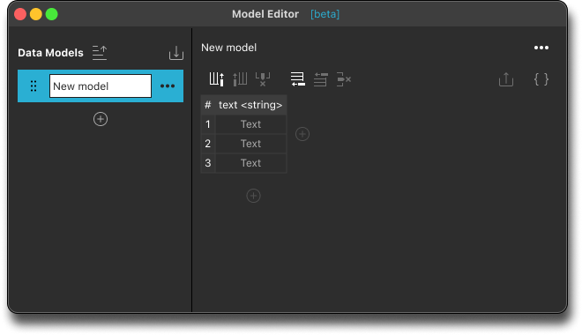Add a new data model with plus
The width and height of the screenshot is (582, 335).
click(101, 119)
